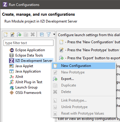Choose Reset with Prototype Values menu entry
Image resolution: width=120 pixels, height=122 pixels.
click(83, 113)
